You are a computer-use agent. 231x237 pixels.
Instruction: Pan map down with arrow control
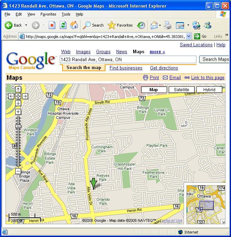pyautogui.click(x=18, y=103)
